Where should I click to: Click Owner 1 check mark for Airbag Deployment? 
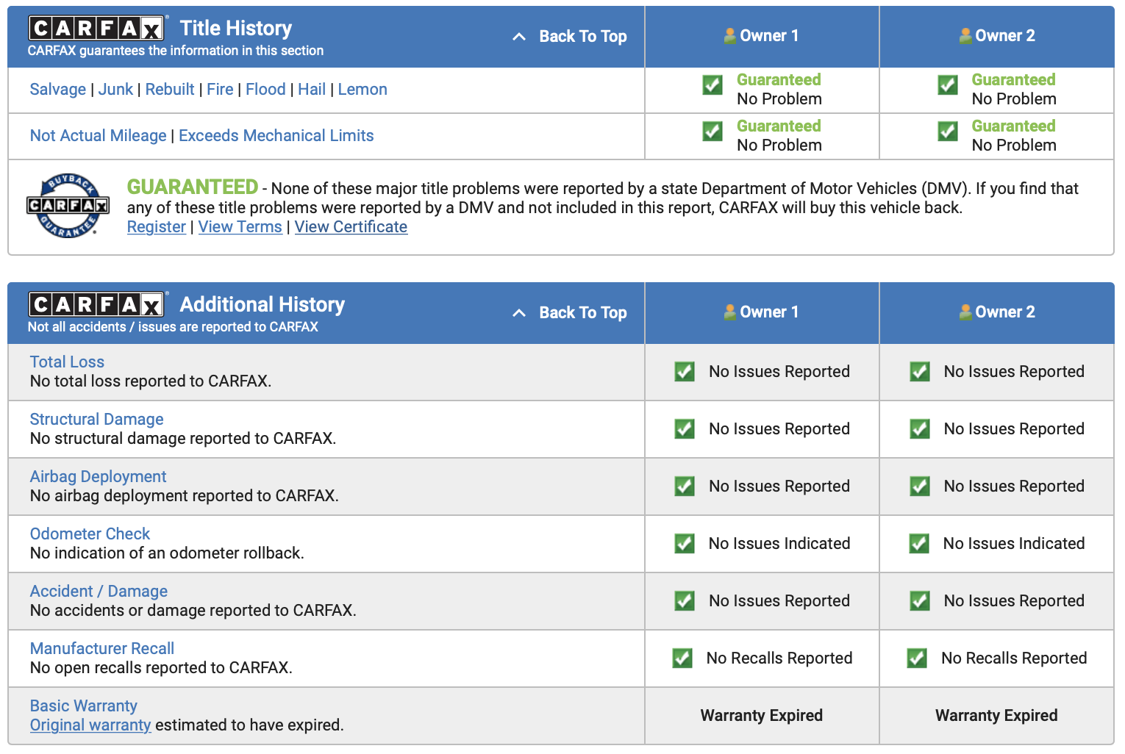point(685,486)
